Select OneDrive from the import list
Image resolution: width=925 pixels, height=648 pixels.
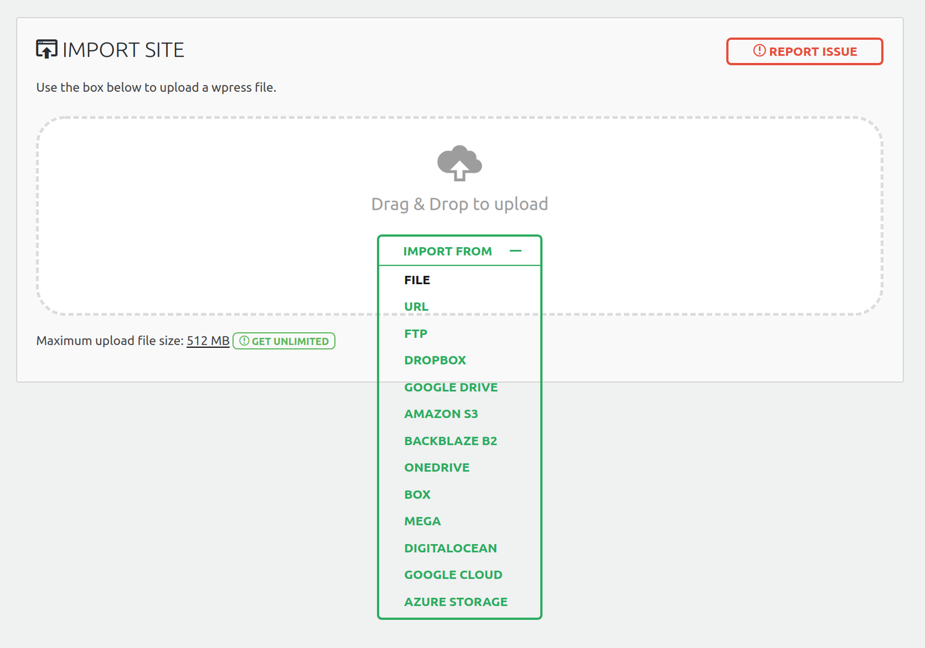click(x=436, y=468)
